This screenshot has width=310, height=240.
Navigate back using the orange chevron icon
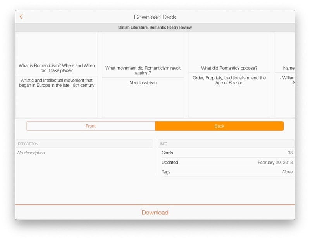click(21, 17)
